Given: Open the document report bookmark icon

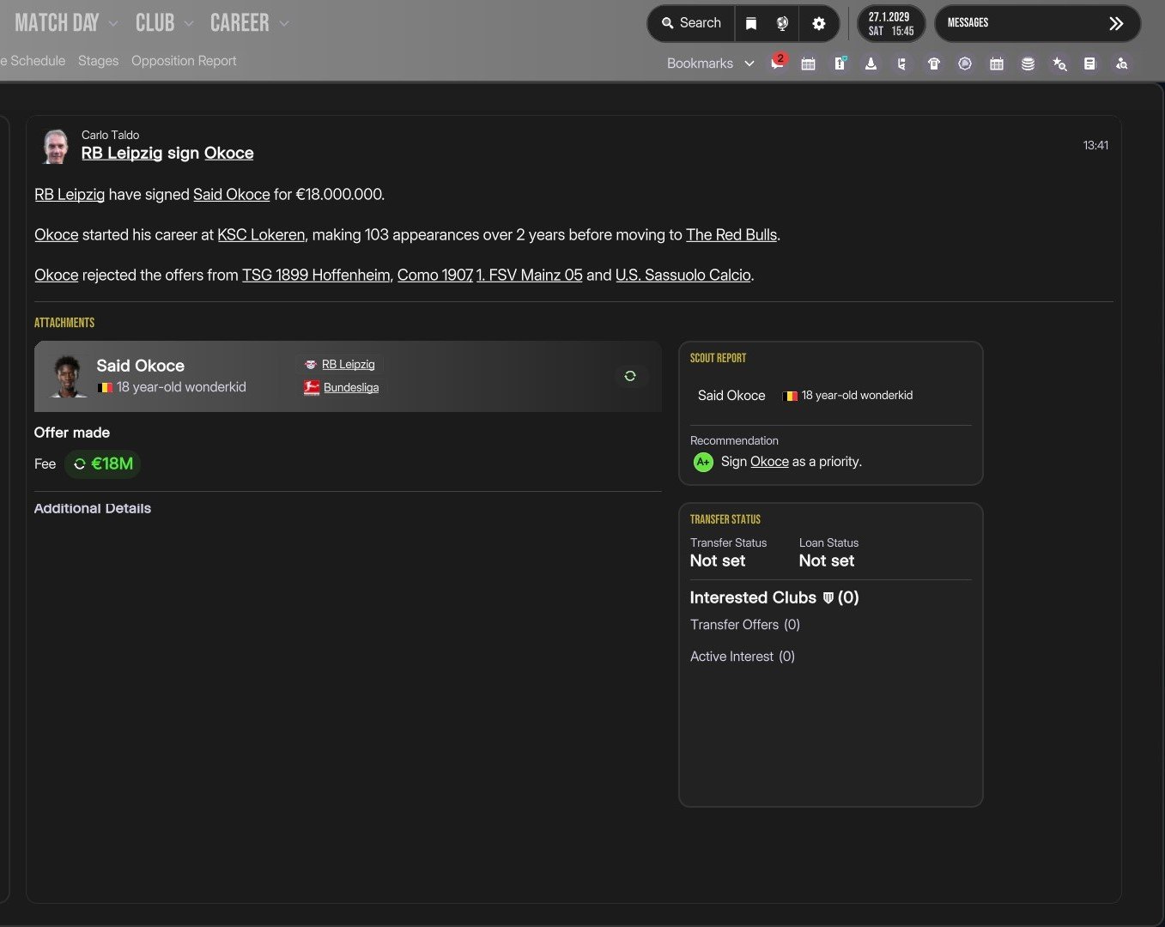Looking at the screenshot, I should coord(1089,64).
